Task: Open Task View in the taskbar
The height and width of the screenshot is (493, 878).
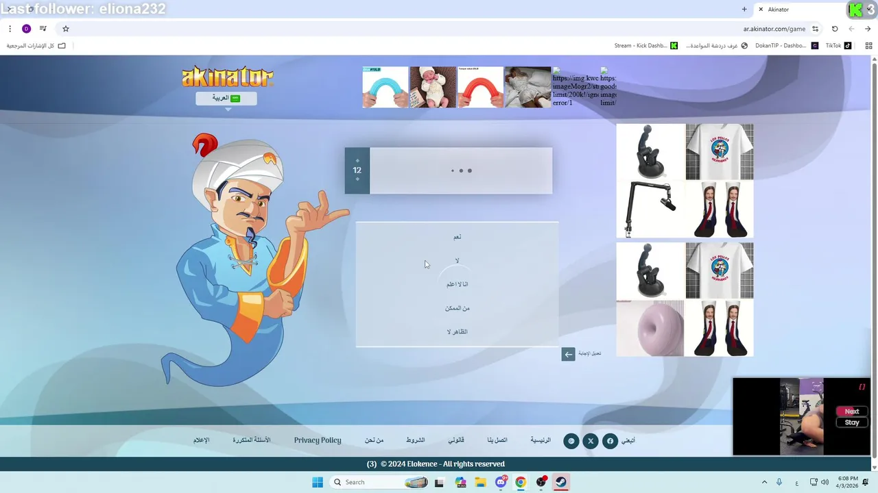Action: pos(439,482)
